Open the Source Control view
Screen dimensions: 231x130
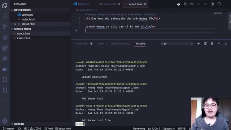pos(5,27)
